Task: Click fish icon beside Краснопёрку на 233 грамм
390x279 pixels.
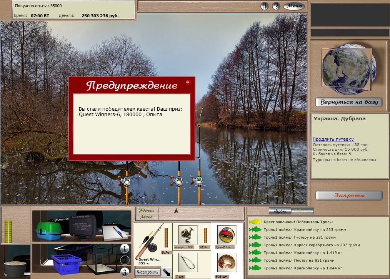Action: (255, 229)
